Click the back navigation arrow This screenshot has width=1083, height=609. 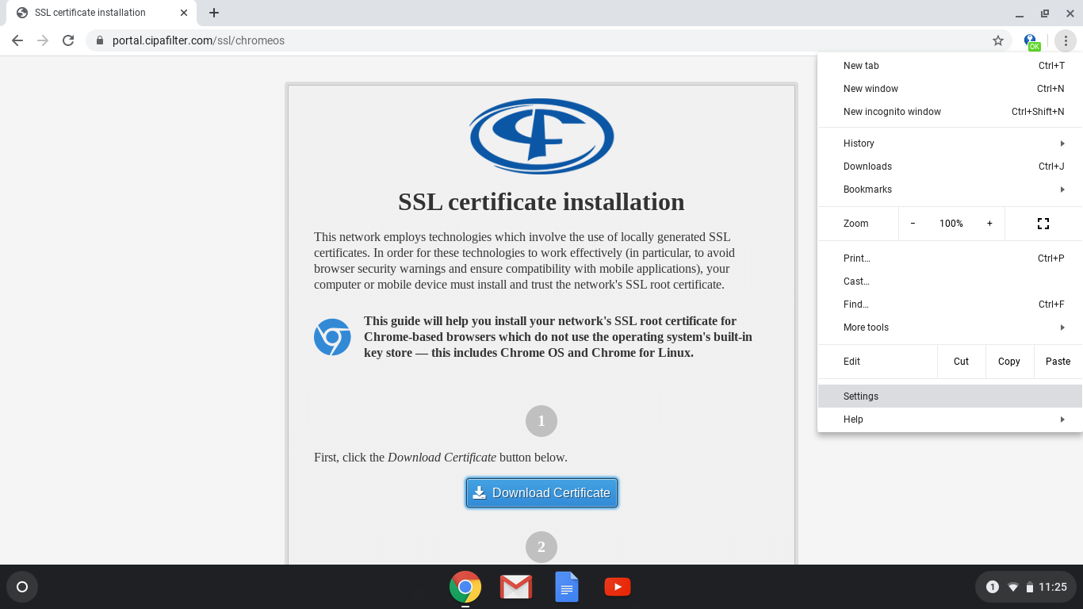click(x=17, y=40)
